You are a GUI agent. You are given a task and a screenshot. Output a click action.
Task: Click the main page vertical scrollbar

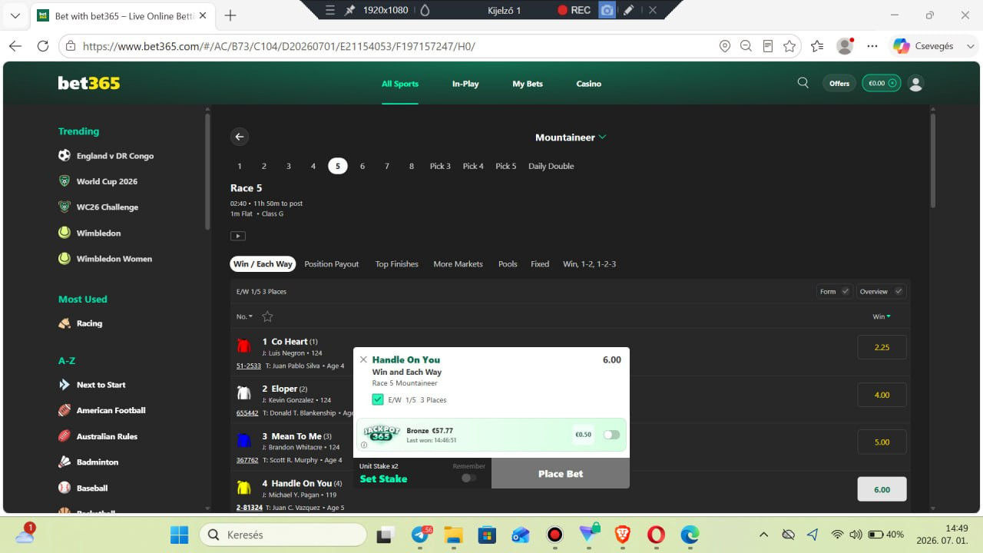coord(933,161)
